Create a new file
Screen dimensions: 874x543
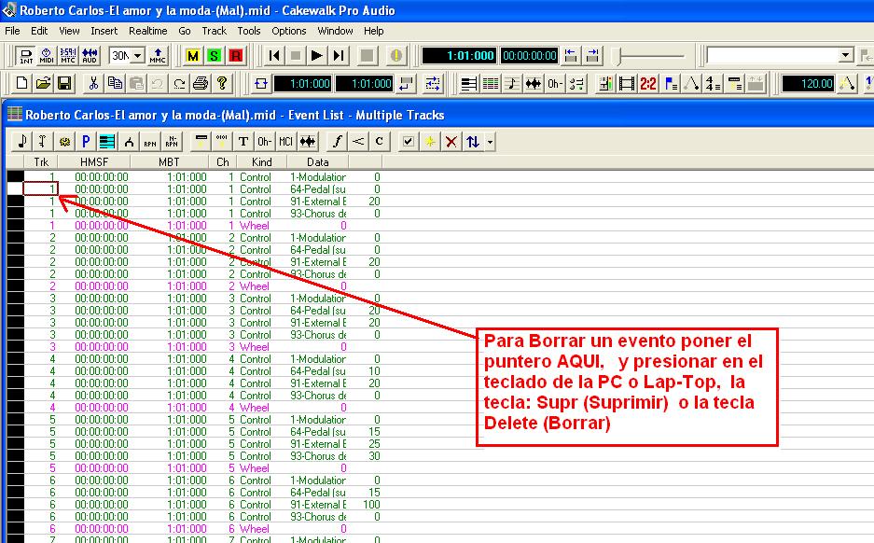click(x=21, y=84)
